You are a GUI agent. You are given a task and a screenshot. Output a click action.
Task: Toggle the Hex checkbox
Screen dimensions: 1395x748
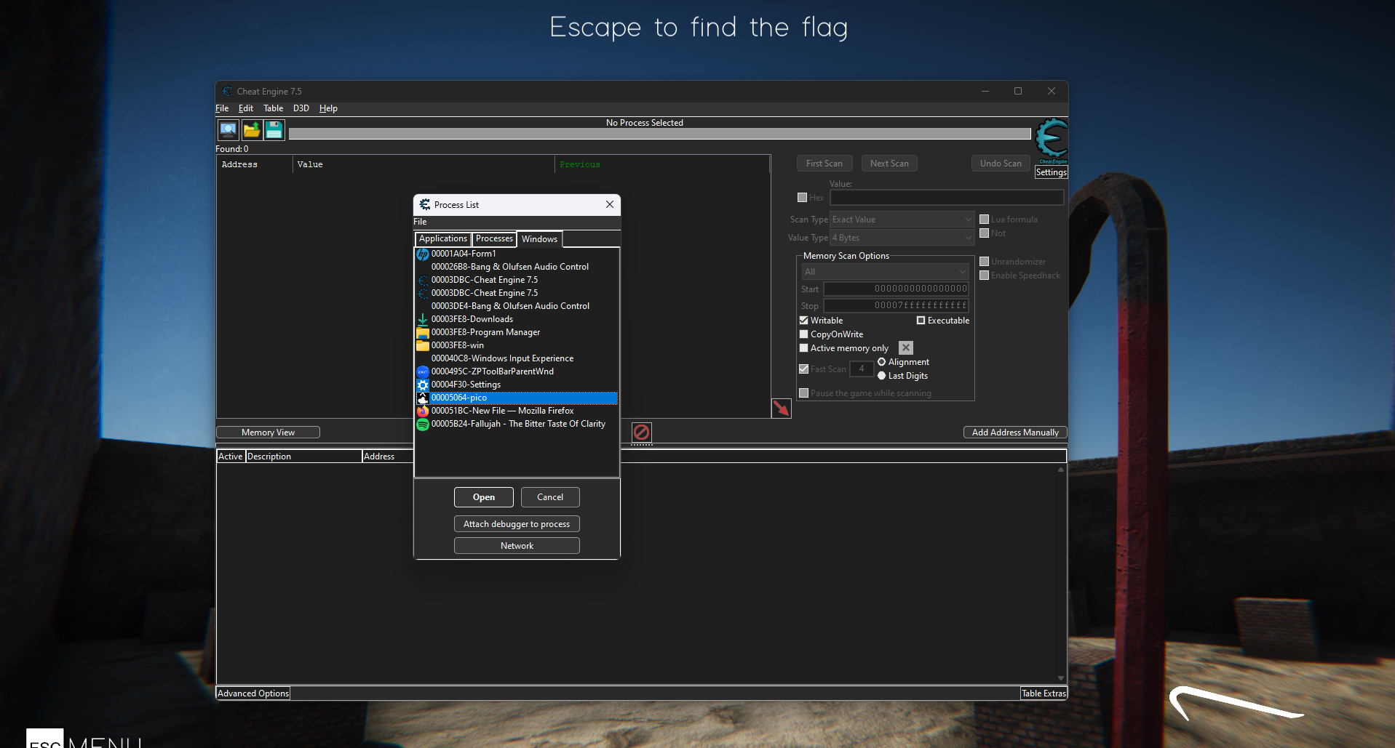[x=802, y=198]
